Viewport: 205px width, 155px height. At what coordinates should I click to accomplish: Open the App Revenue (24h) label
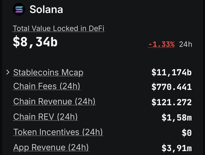51,147
